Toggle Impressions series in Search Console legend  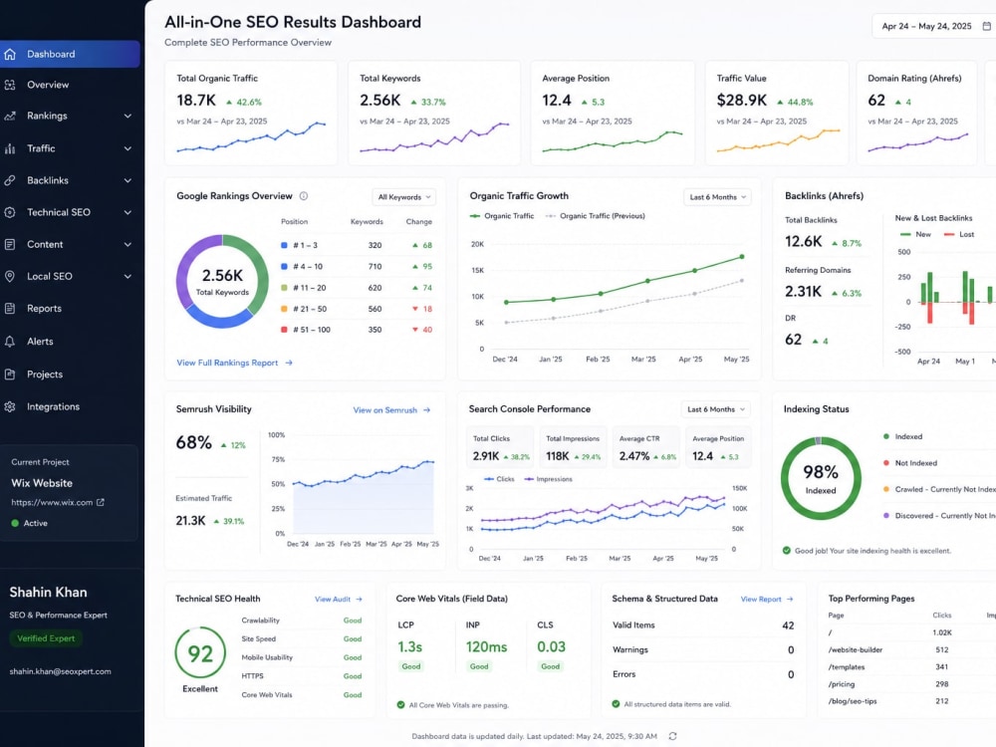coord(548,479)
